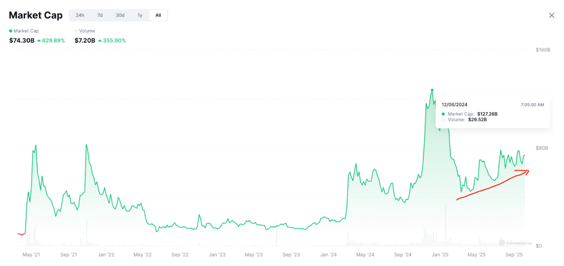
Task: Show the 30d chart range
Action: 120,15
